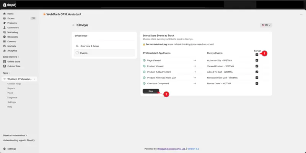The width and height of the screenshot is (306, 153).
Task: Open app Settings submenu item
Action: click(11, 102)
